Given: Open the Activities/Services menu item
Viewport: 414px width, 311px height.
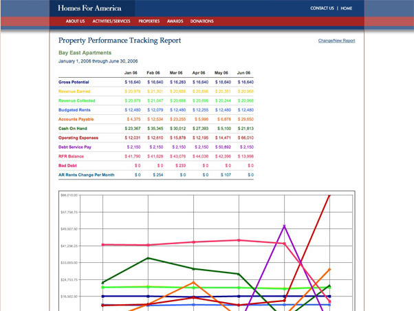Looking at the screenshot, I should (111, 21).
